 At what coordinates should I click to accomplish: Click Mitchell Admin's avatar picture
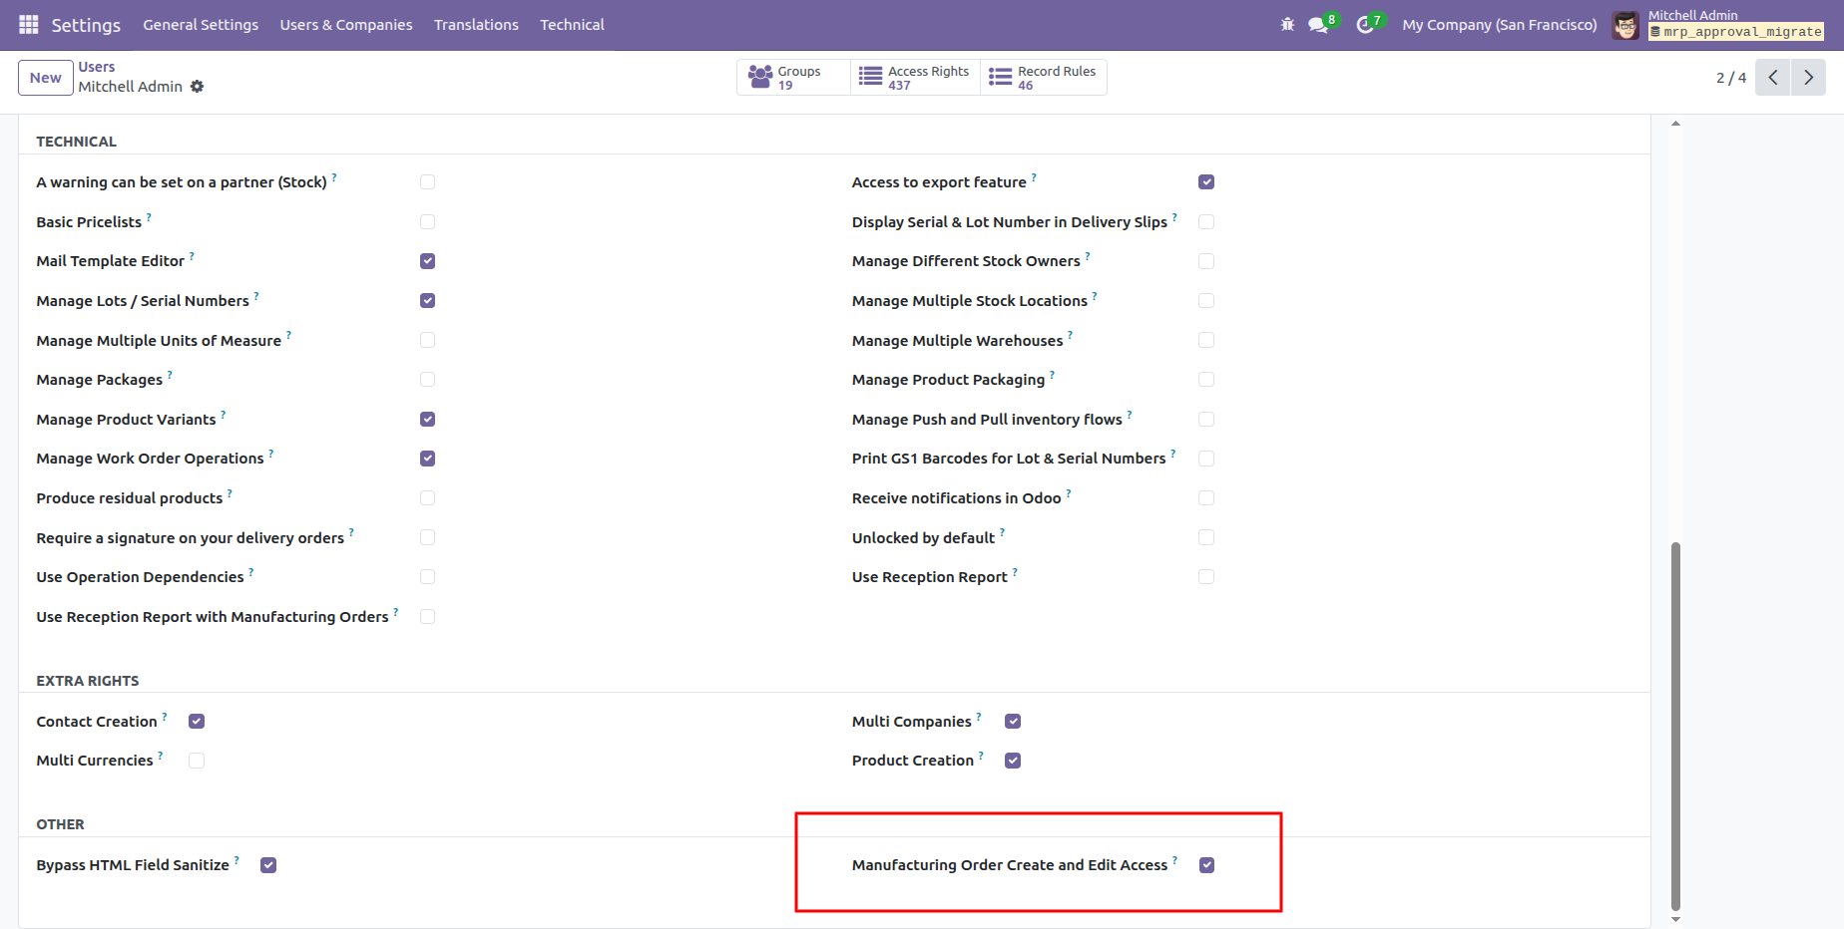[1625, 25]
